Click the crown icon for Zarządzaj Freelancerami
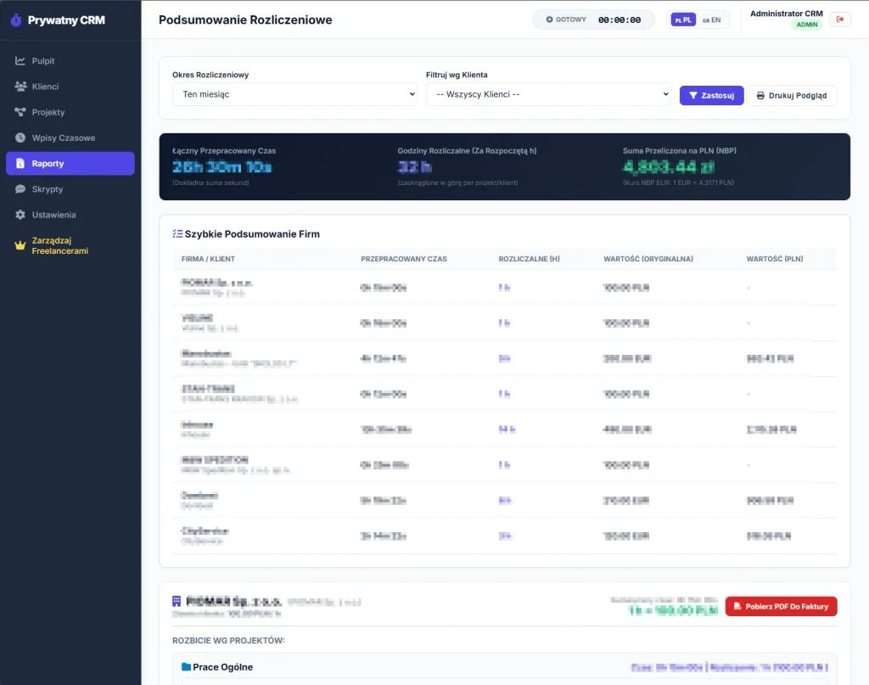Viewport: 869px width, 685px height. coord(20,245)
